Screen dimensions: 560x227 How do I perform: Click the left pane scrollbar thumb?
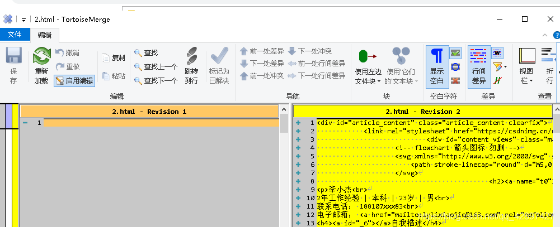click(x=284, y=123)
